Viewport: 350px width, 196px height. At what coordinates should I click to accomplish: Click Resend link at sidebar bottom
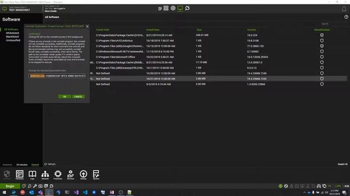[x=35, y=164]
